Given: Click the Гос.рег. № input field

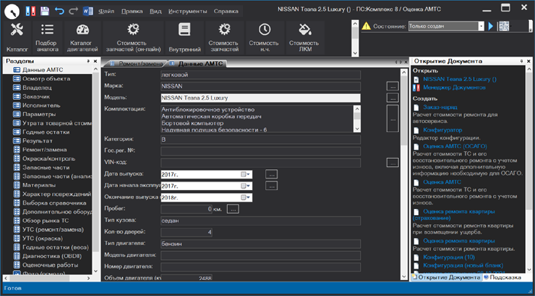Looking at the screenshot, I should point(261,151).
